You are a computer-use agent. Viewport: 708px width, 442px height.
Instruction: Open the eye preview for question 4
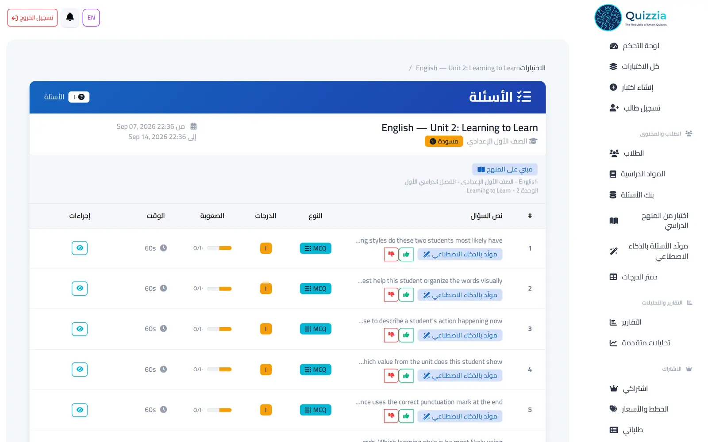(80, 369)
